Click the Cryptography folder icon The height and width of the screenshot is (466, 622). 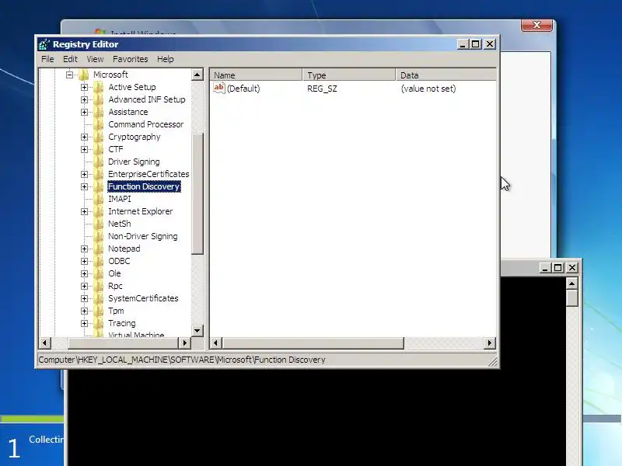[99, 137]
